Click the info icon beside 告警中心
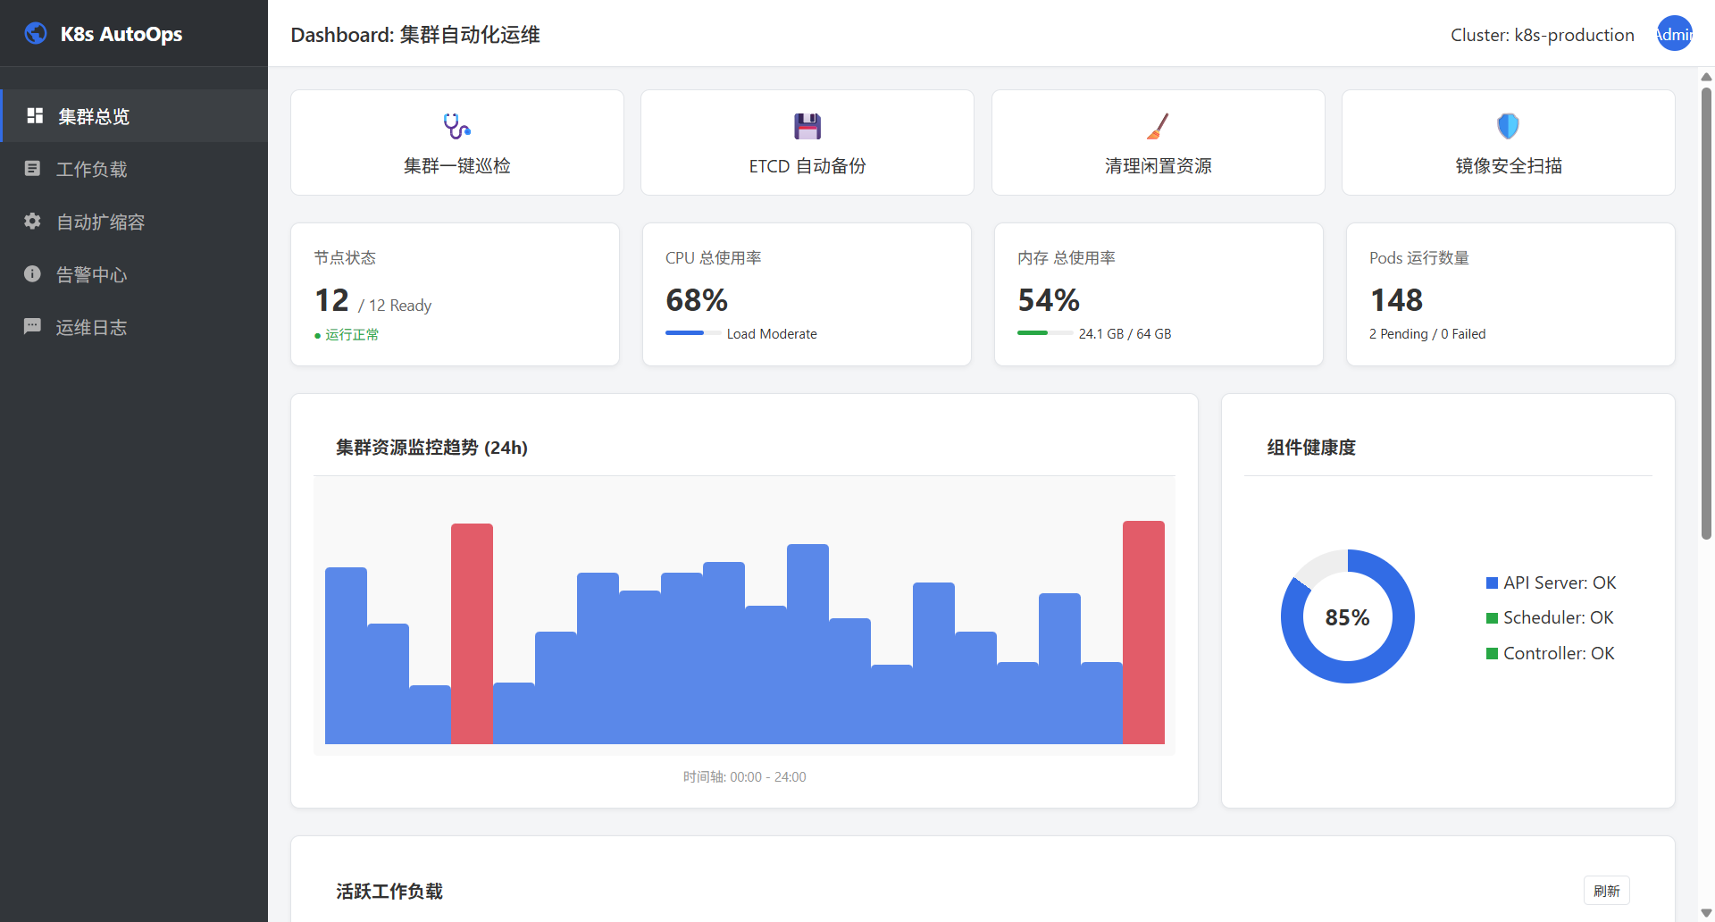Viewport: 1715px width, 922px height. (33, 274)
